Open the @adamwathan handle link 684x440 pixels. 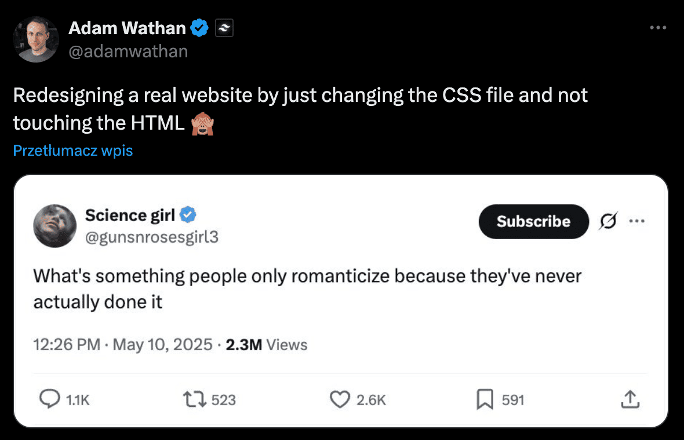pyautogui.click(x=128, y=52)
